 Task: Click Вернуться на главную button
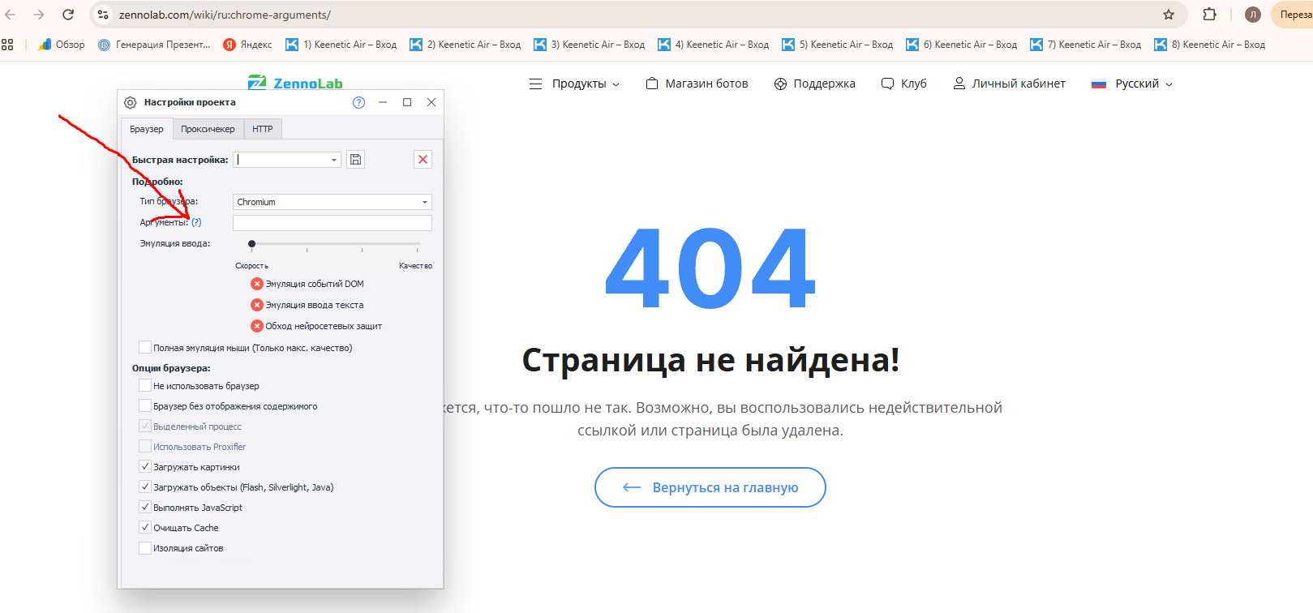(x=710, y=487)
